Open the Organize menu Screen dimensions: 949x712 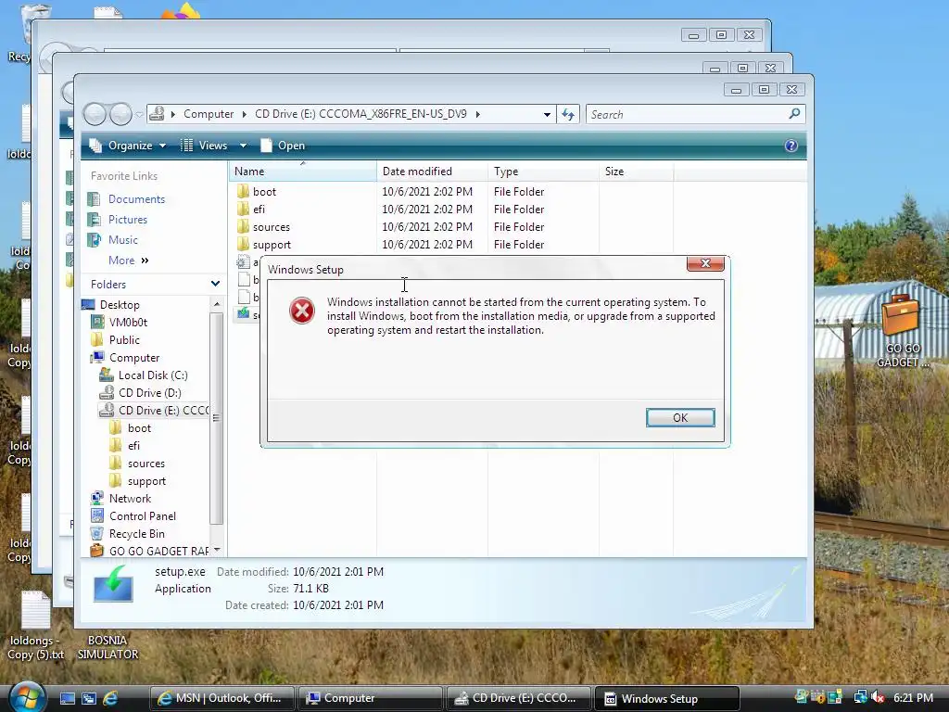128,146
